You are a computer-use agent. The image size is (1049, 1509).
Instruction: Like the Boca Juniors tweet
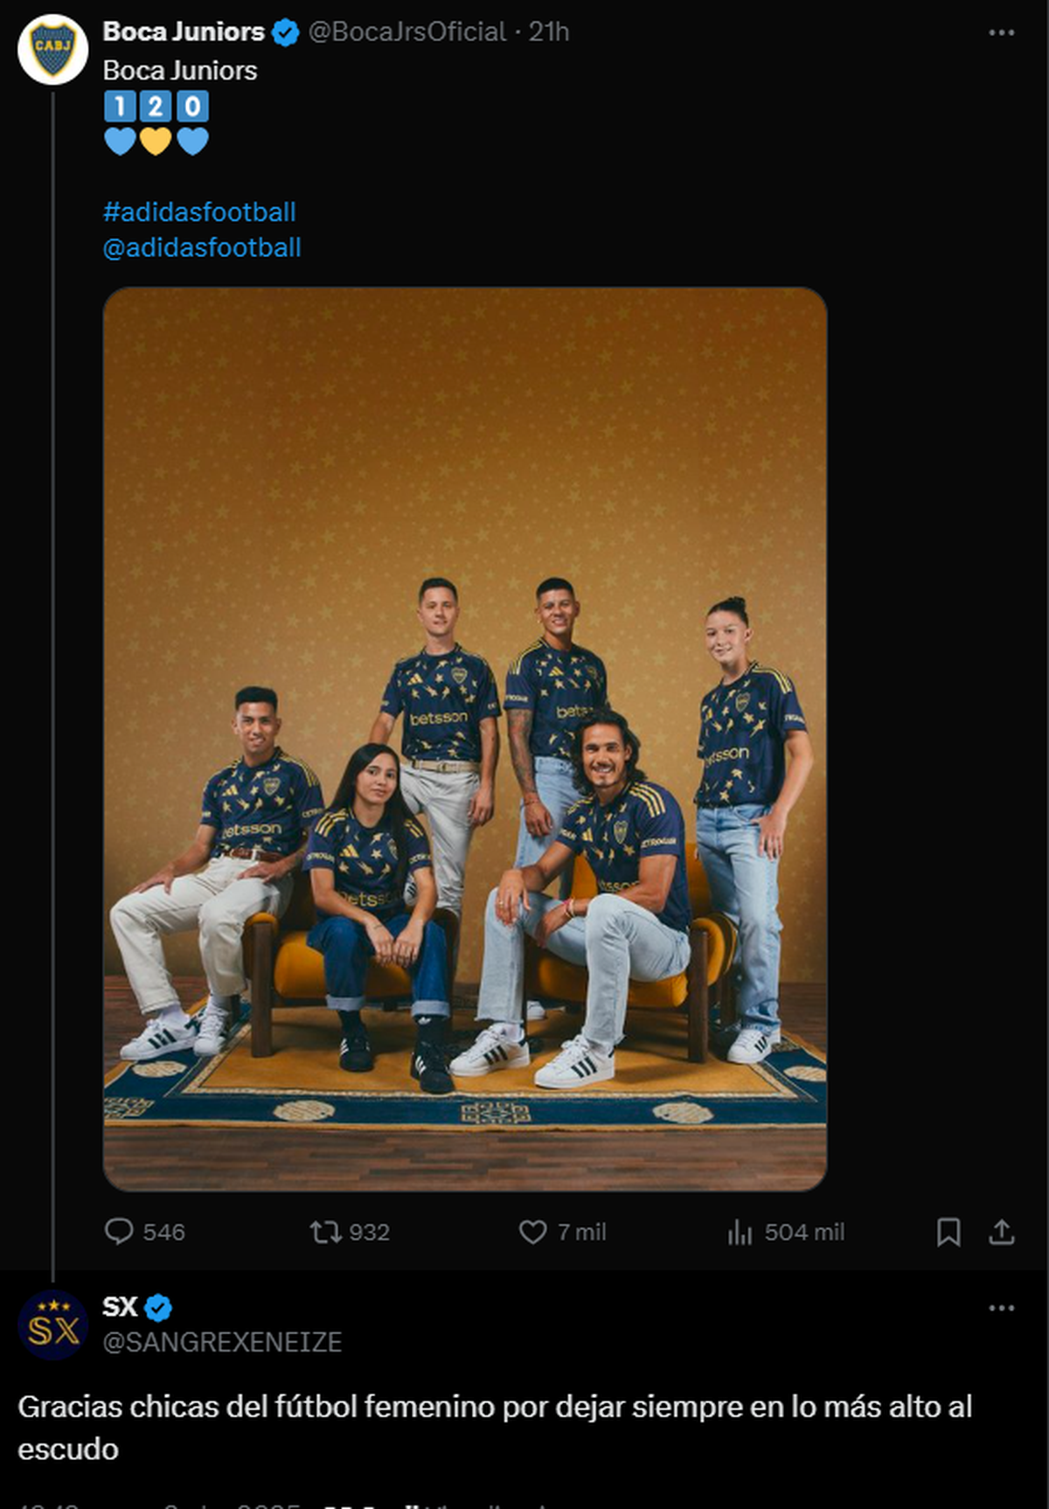pos(532,1232)
